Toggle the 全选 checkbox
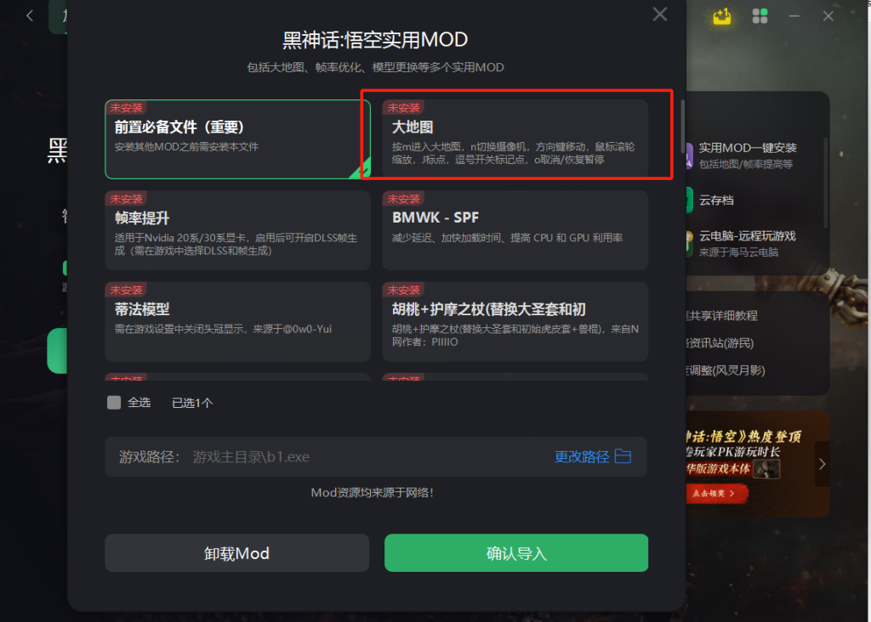The image size is (871, 622). click(114, 402)
